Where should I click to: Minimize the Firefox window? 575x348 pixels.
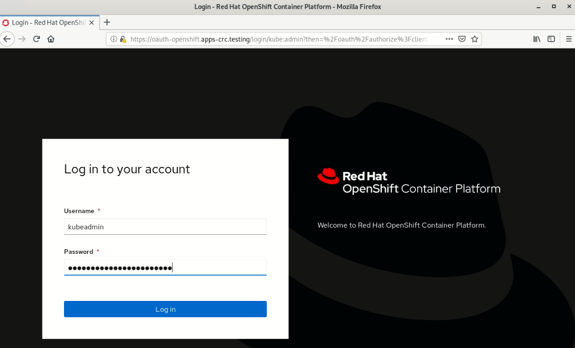(x=538, y=7)
